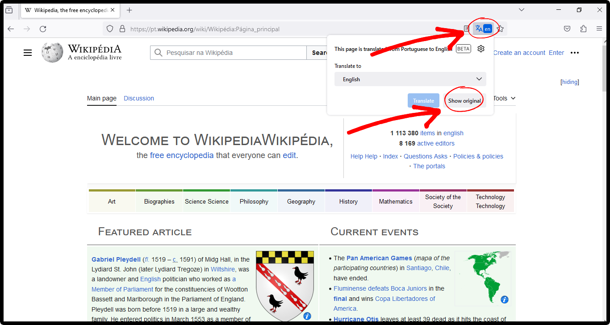Viewport: 610px width, 325px height.
Task: Open the tracking protection shield
Action: [x=110, y=29]
